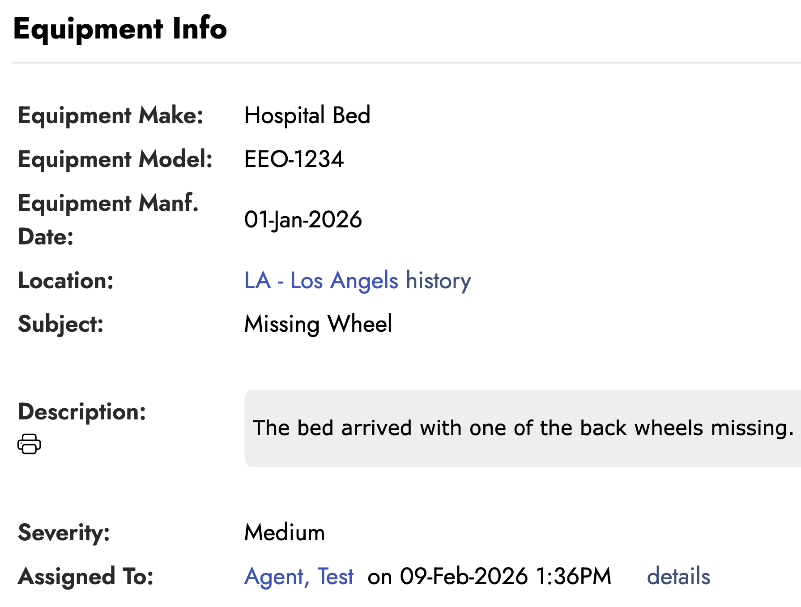The height and width of the screenshot is (607, 801).
Task: Open the location history link
Action: [x=438, y=281]
